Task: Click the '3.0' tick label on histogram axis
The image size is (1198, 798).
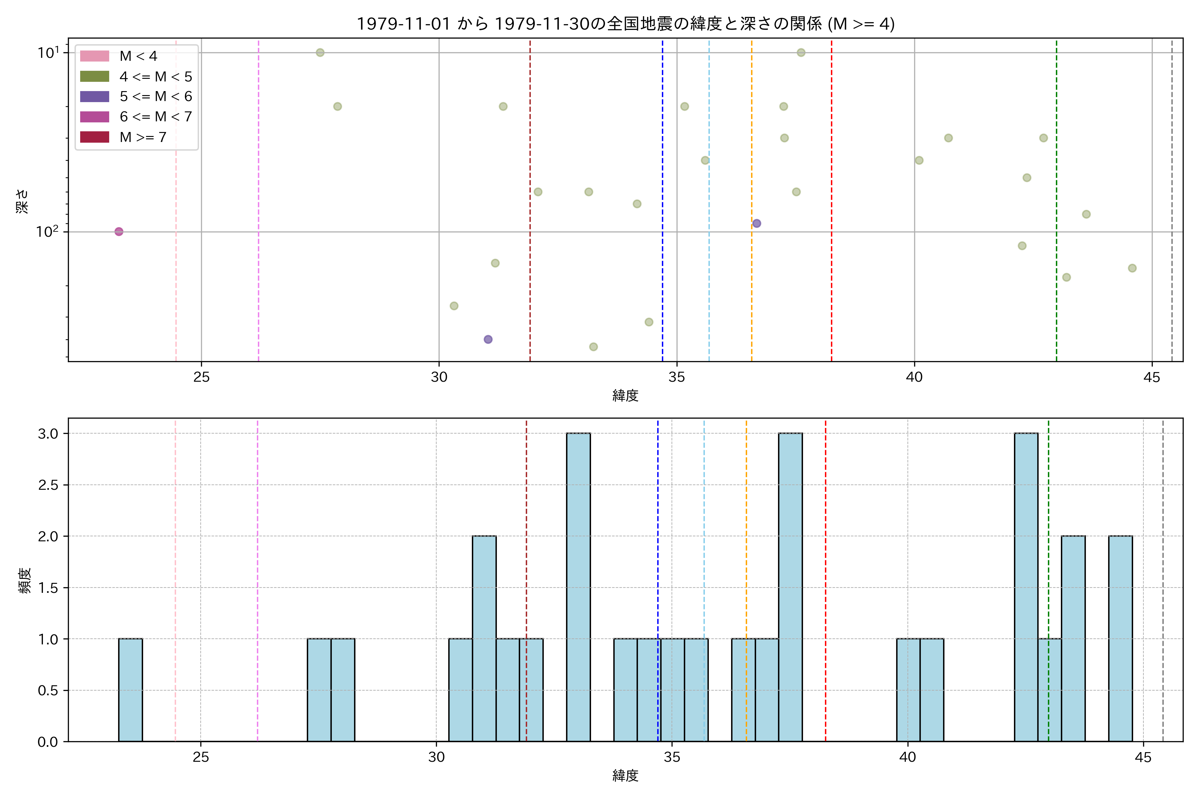Action: point(48,434)
